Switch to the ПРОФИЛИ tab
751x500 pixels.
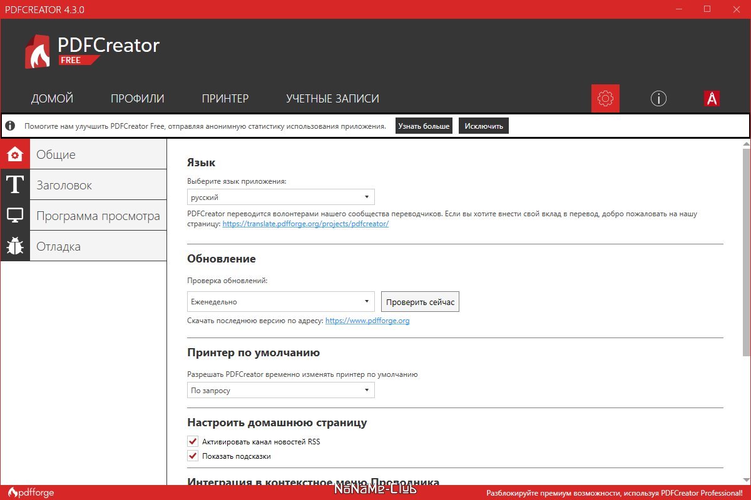pos(137,99)
